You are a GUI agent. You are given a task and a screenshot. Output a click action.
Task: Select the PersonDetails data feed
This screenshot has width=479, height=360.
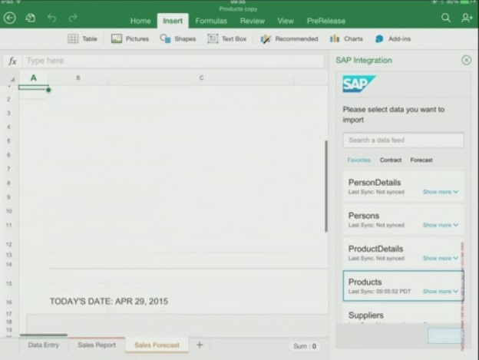click(403, 187)
